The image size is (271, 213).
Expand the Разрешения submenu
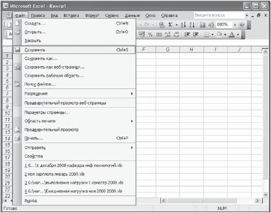[x=75, y=94]
